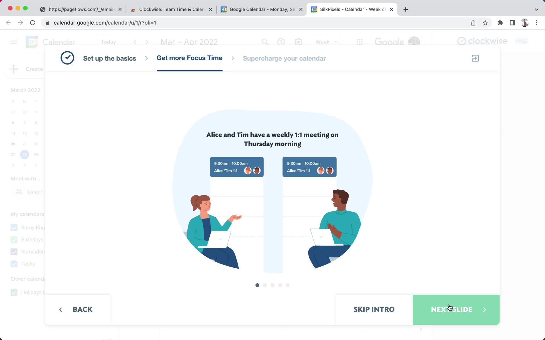Screen dimensions: 545x340
Task: Click the hamburger menu icon
Action: coord(14,42)
